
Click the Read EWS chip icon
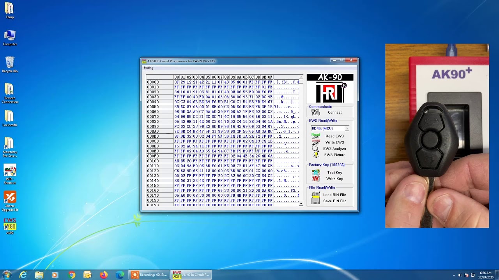316,136
